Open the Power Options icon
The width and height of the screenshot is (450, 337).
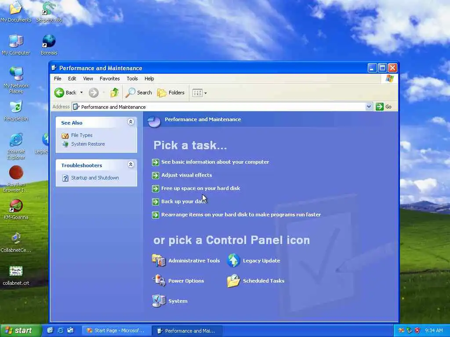(x=178, y=280)
